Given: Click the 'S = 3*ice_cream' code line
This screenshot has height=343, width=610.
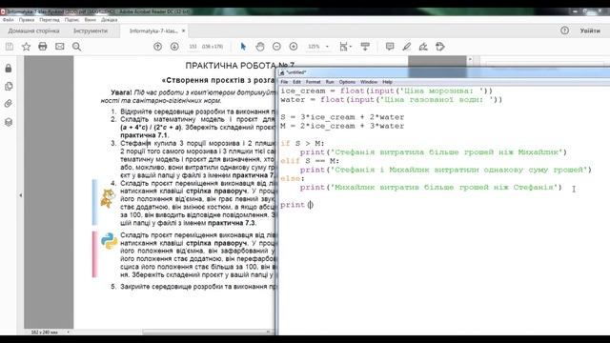Looking at the screenshot, I should tap(342, 117).
